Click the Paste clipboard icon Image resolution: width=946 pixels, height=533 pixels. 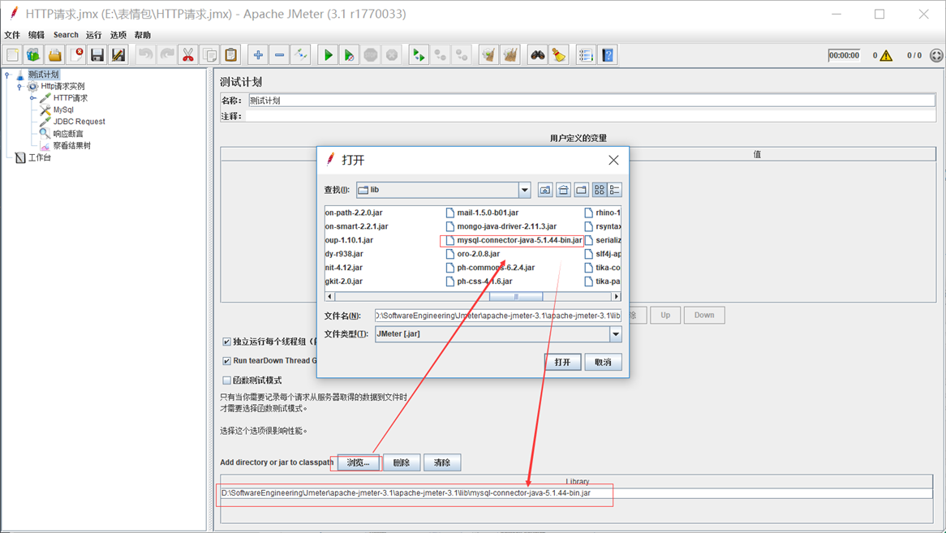coord(230,55)
